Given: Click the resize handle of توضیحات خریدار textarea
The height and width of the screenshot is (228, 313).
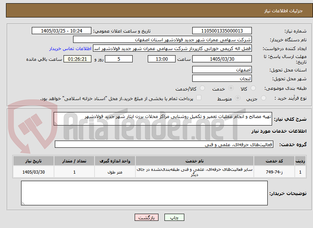Looking at the screenshot, I should (23, 203).
